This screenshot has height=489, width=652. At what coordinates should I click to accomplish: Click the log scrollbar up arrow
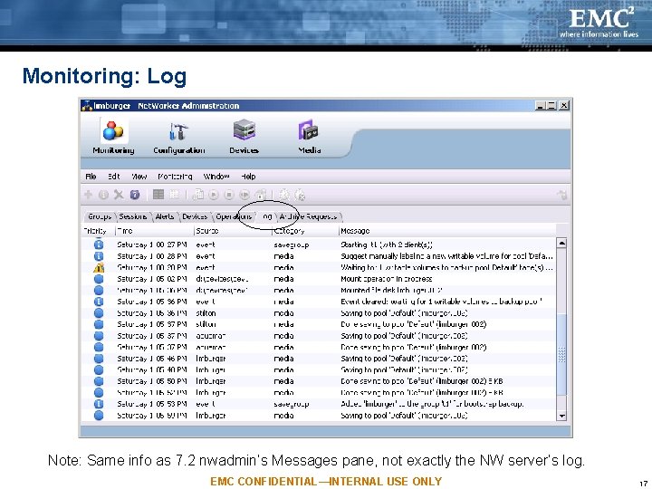tap(561, 244)
